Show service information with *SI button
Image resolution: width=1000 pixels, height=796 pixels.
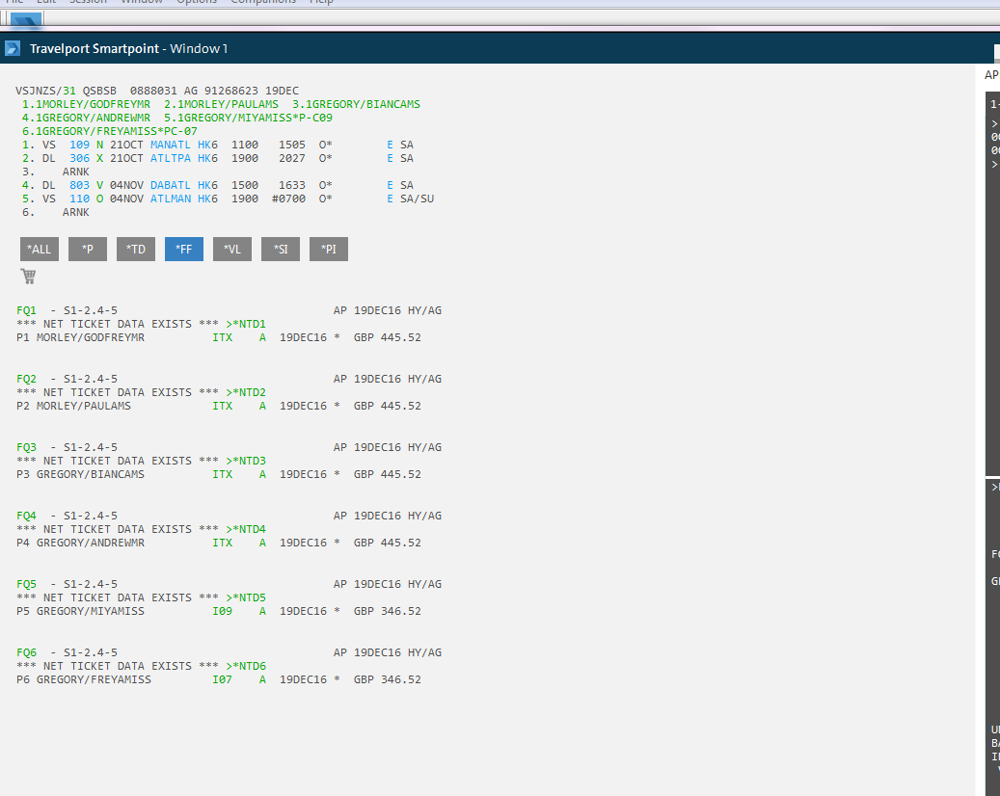pos(281,250)
